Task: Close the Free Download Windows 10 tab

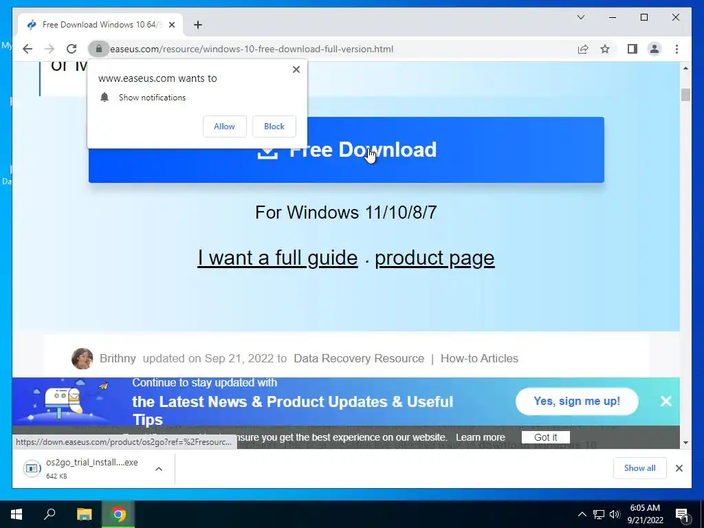Action: [x=171, y=25]
